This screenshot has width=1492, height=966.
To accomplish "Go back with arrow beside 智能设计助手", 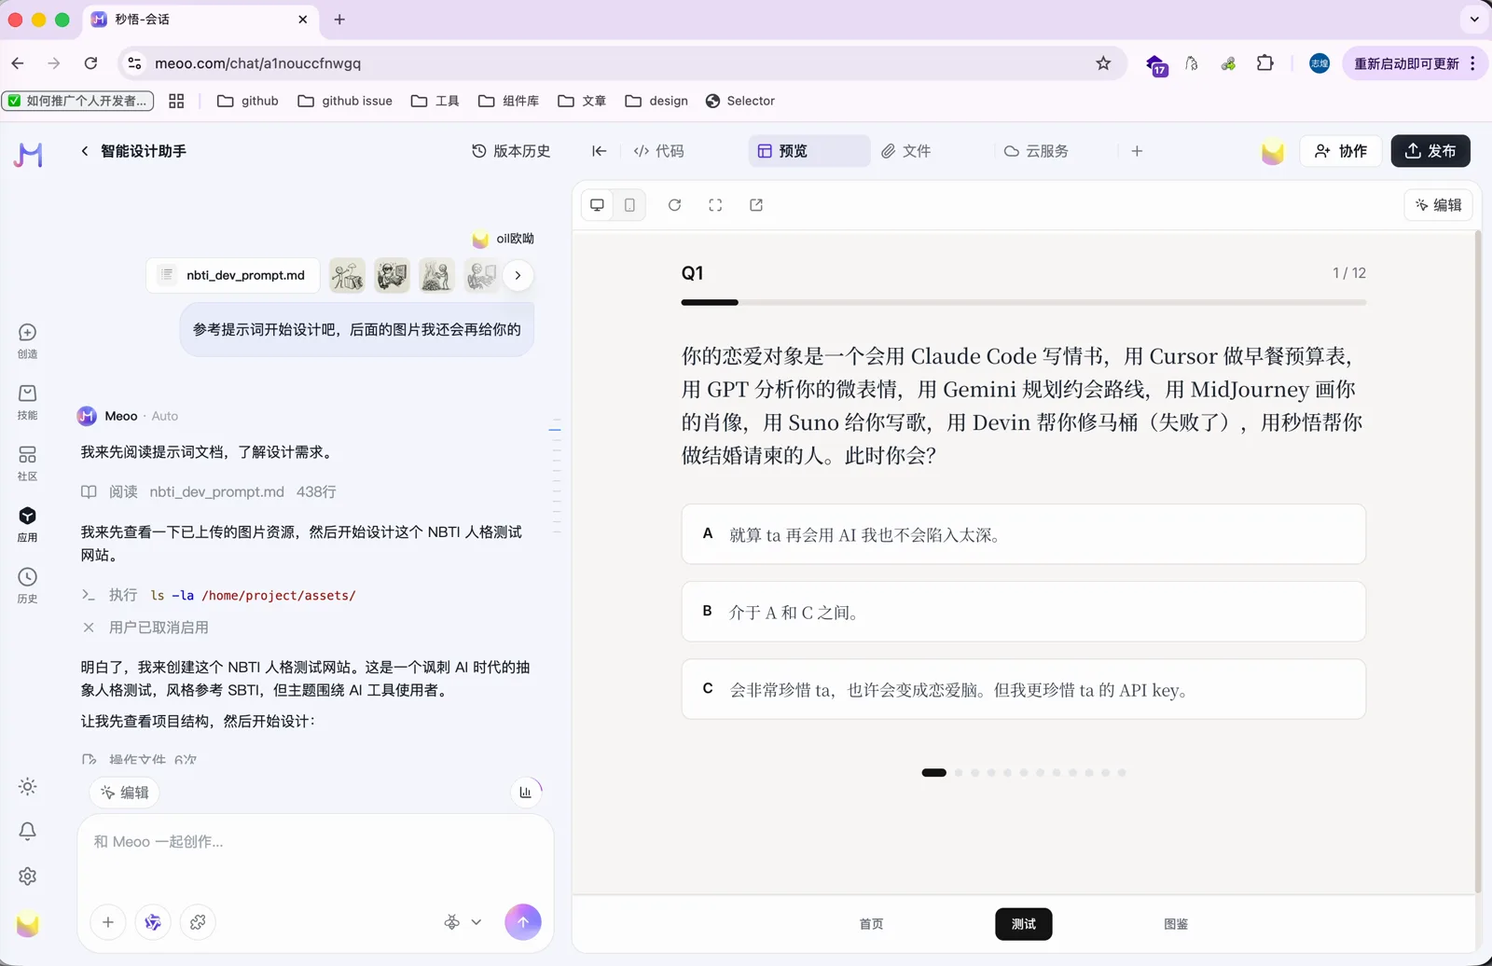I will point(85,151).
